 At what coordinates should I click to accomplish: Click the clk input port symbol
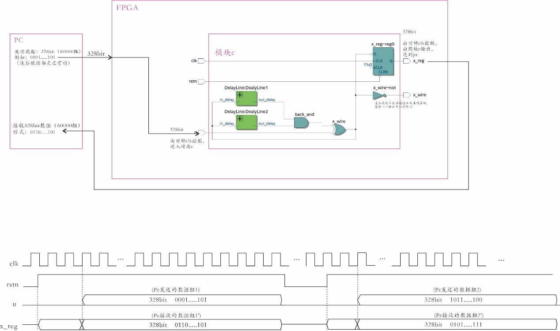click(x=201, y=61)
